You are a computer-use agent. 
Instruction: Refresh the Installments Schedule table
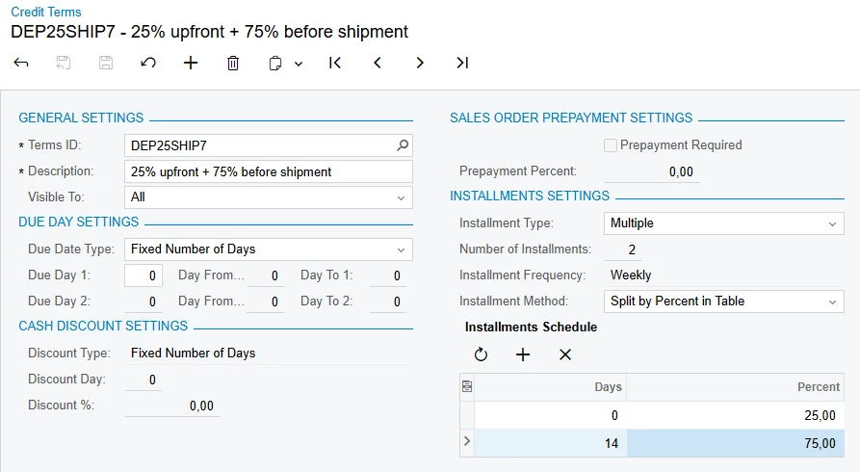[481, 354]
